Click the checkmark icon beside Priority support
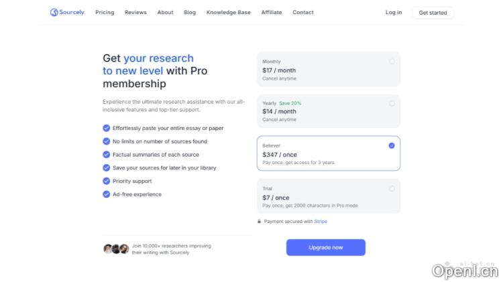Image resolution: width=503 pixels, height=282 pixels. click(106, 181)
